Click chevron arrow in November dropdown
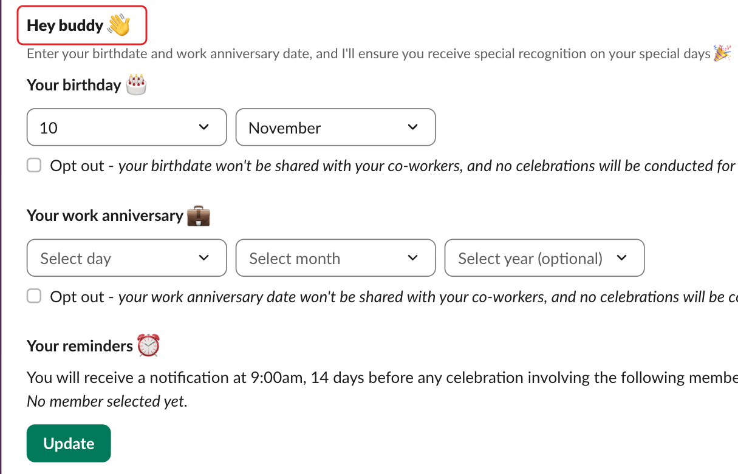Image resolution: width=738 pixels, height=474 pixels. [x=413, y=127]
